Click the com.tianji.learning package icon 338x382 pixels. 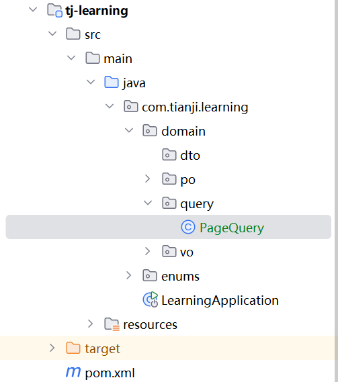(131, 106)
